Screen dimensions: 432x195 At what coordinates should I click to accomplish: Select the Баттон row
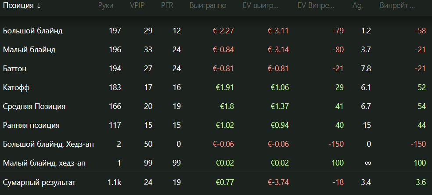point(216,69)
